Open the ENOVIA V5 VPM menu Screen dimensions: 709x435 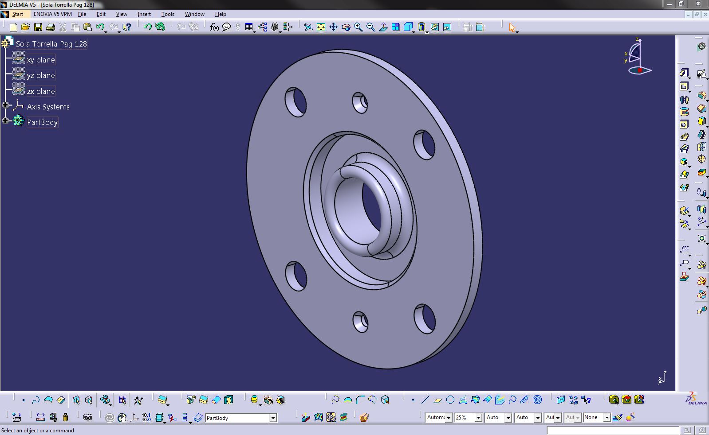(53, 14)
